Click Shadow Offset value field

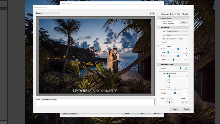(x=185, y=52)
